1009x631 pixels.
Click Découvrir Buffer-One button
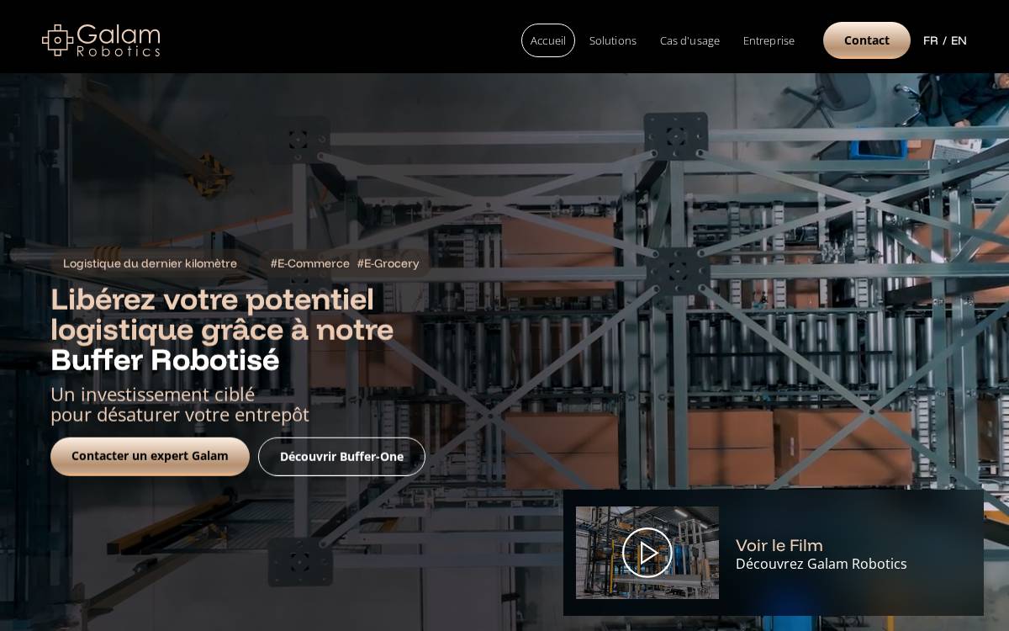coord(341,456)
